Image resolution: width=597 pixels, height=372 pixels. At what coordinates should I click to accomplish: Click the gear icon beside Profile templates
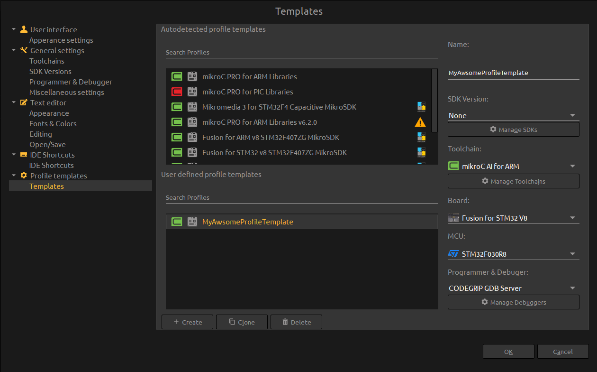[24, 176]
